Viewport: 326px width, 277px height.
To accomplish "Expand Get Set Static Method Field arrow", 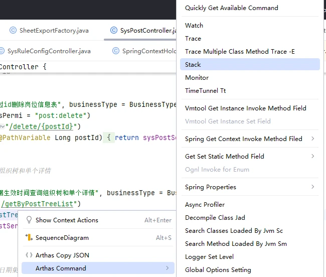I will click(x=312, y=156).
